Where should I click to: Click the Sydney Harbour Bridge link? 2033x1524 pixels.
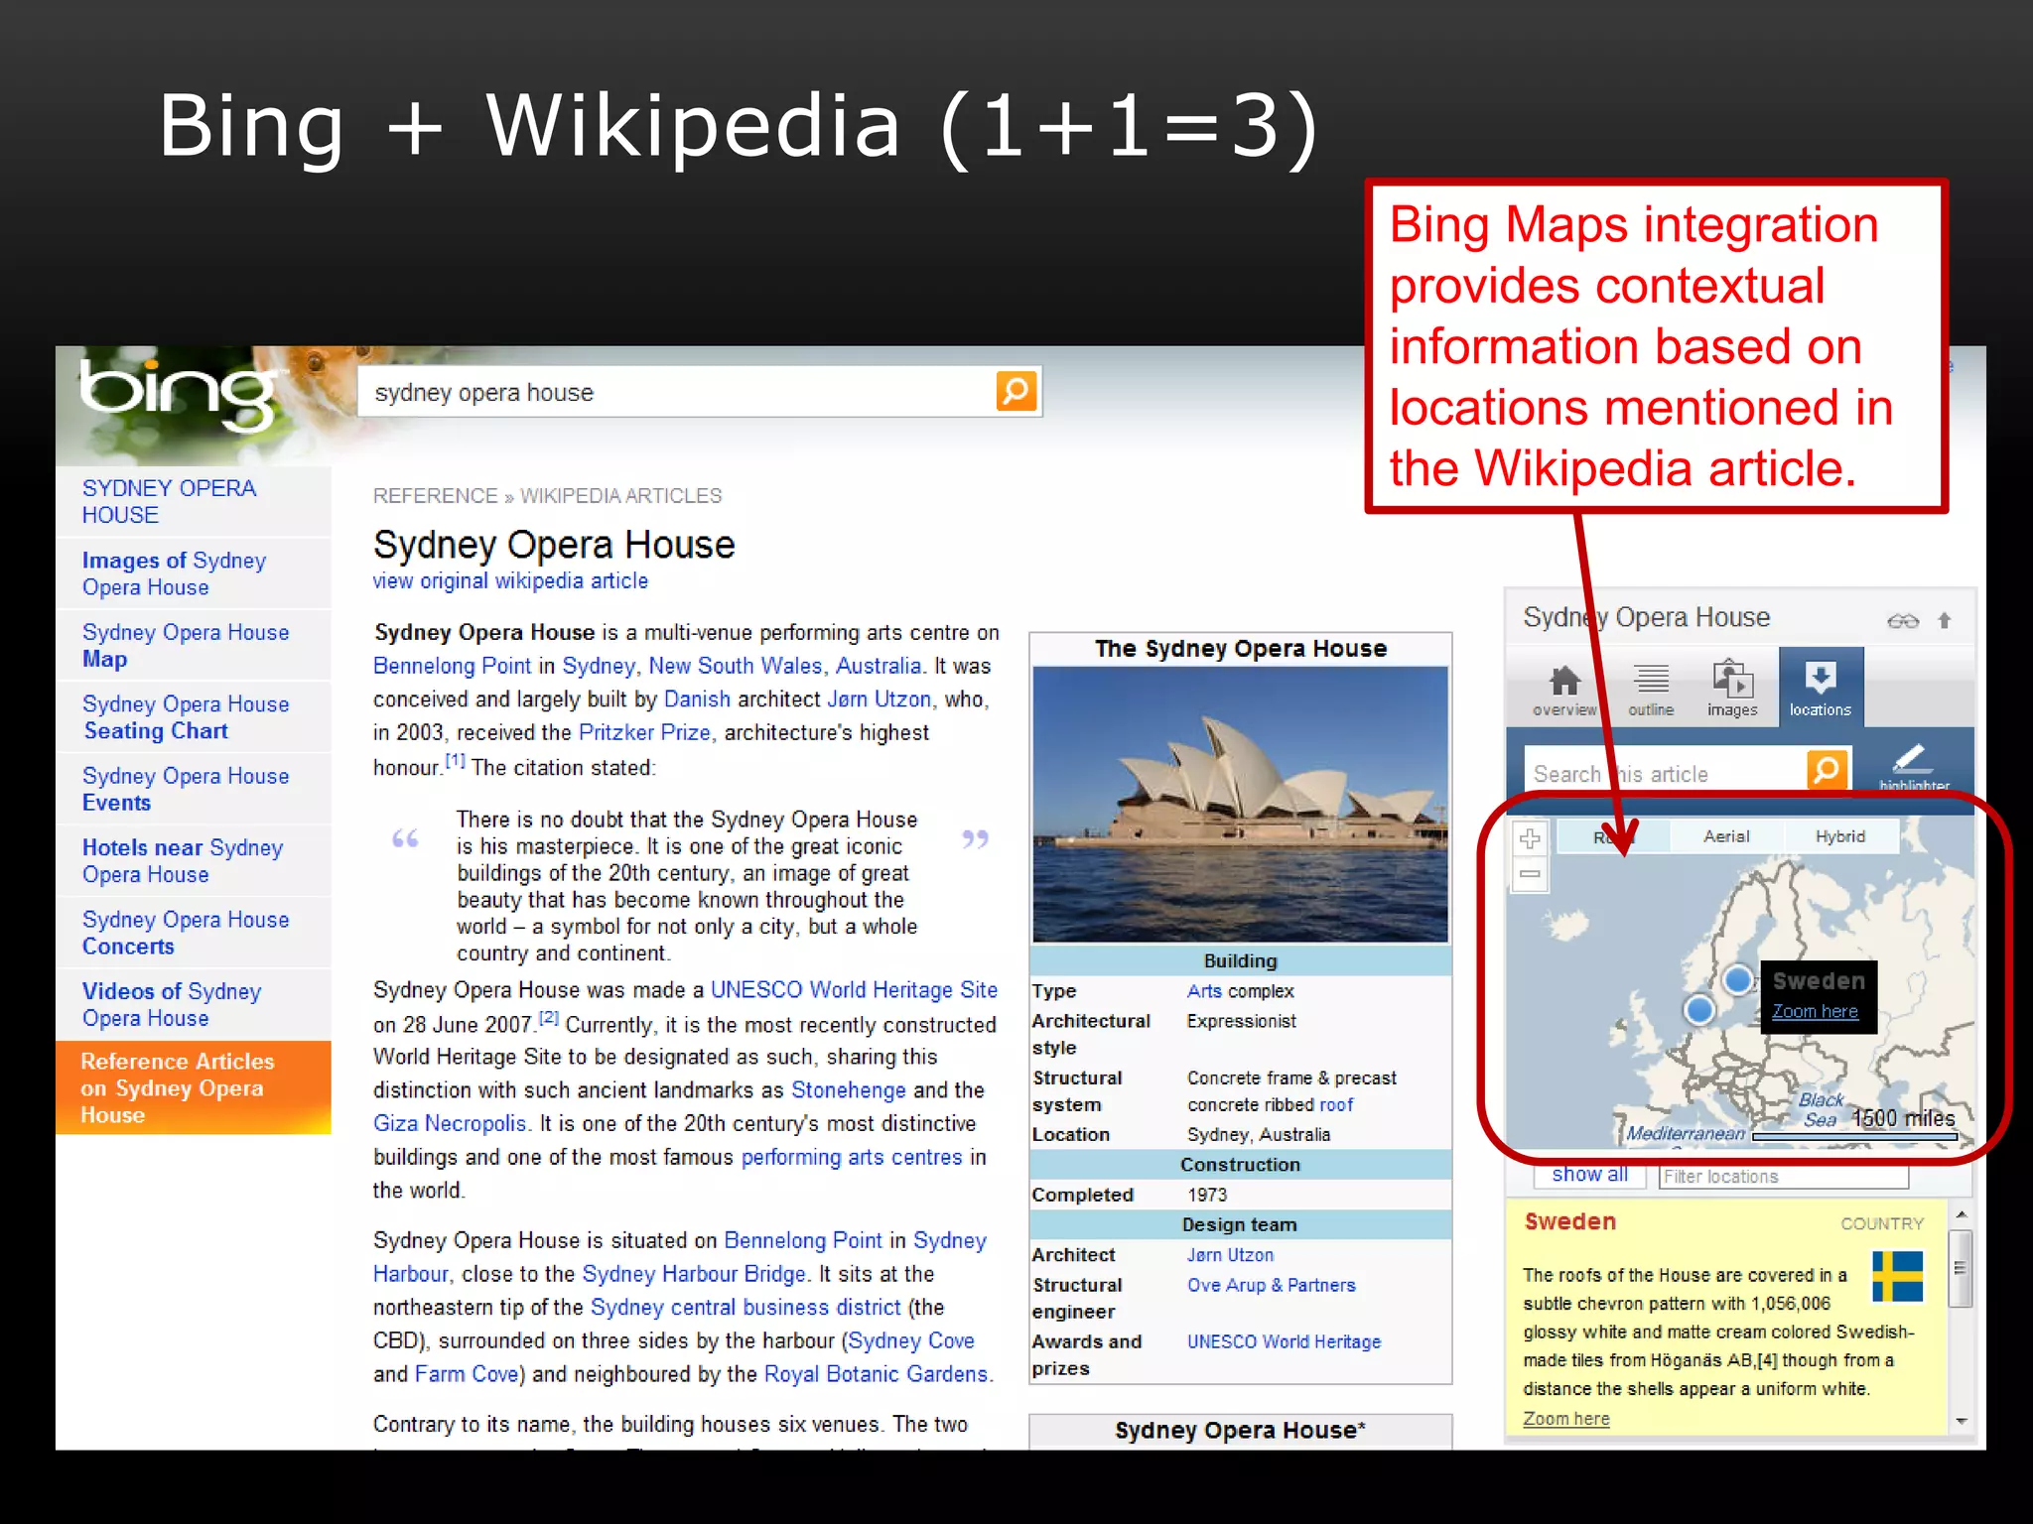pos(694,1275)
